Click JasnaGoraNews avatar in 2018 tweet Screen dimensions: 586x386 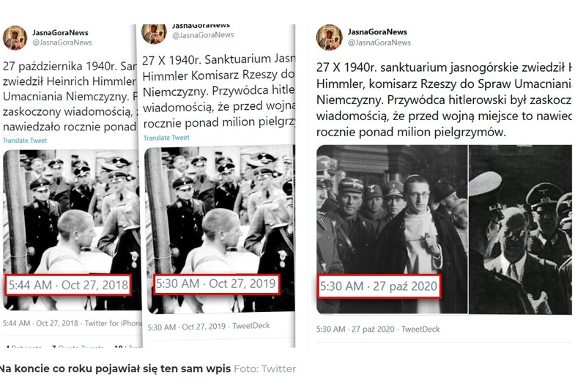pos(15,38)
